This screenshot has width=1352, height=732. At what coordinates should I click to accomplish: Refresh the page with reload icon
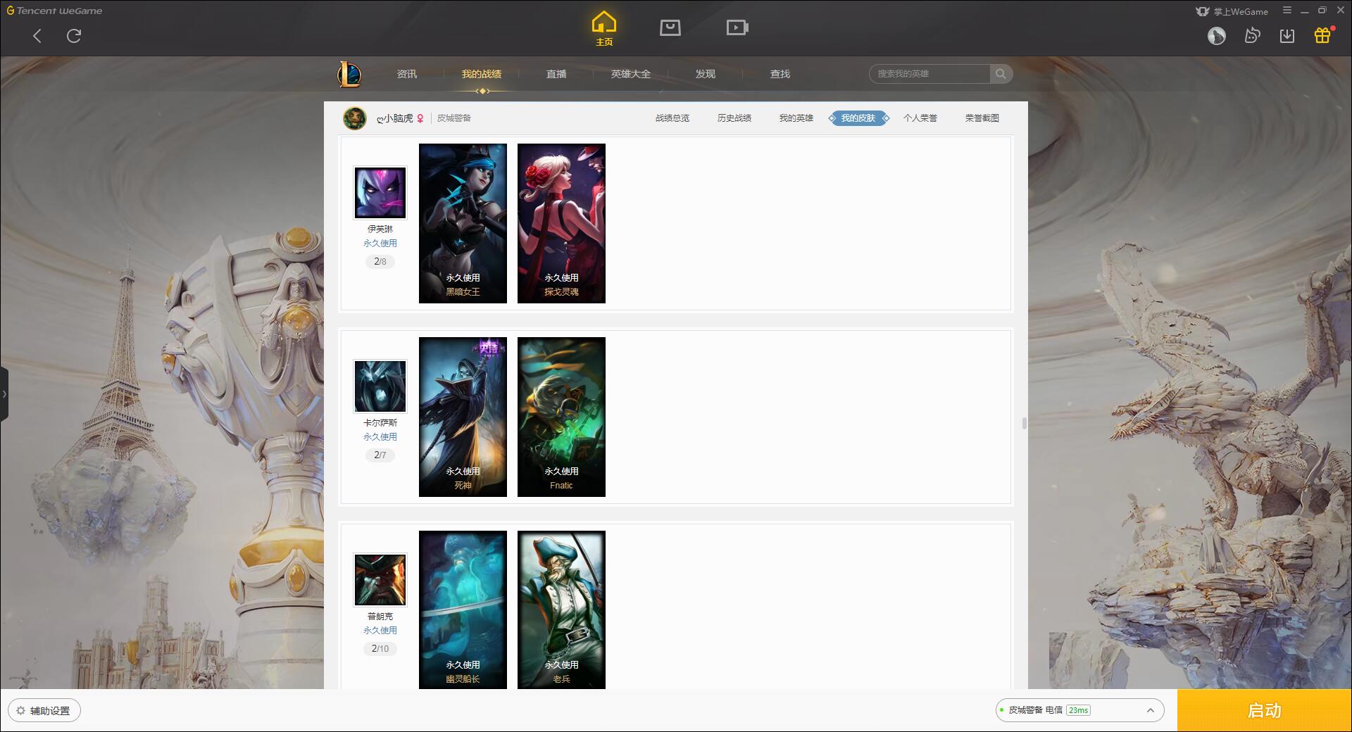[74, 36]
